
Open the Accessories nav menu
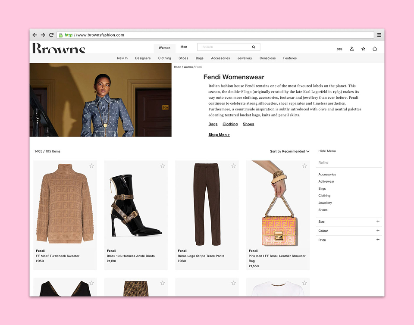click(220, 58)
